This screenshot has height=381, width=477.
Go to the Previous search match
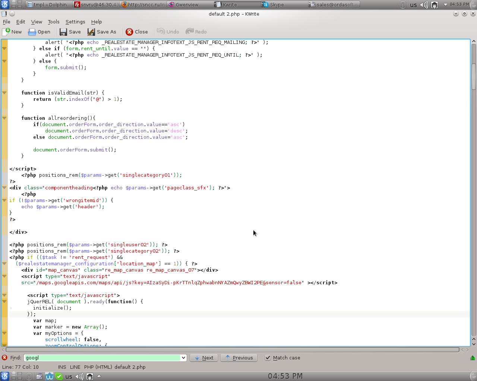[x=239, y=358]
